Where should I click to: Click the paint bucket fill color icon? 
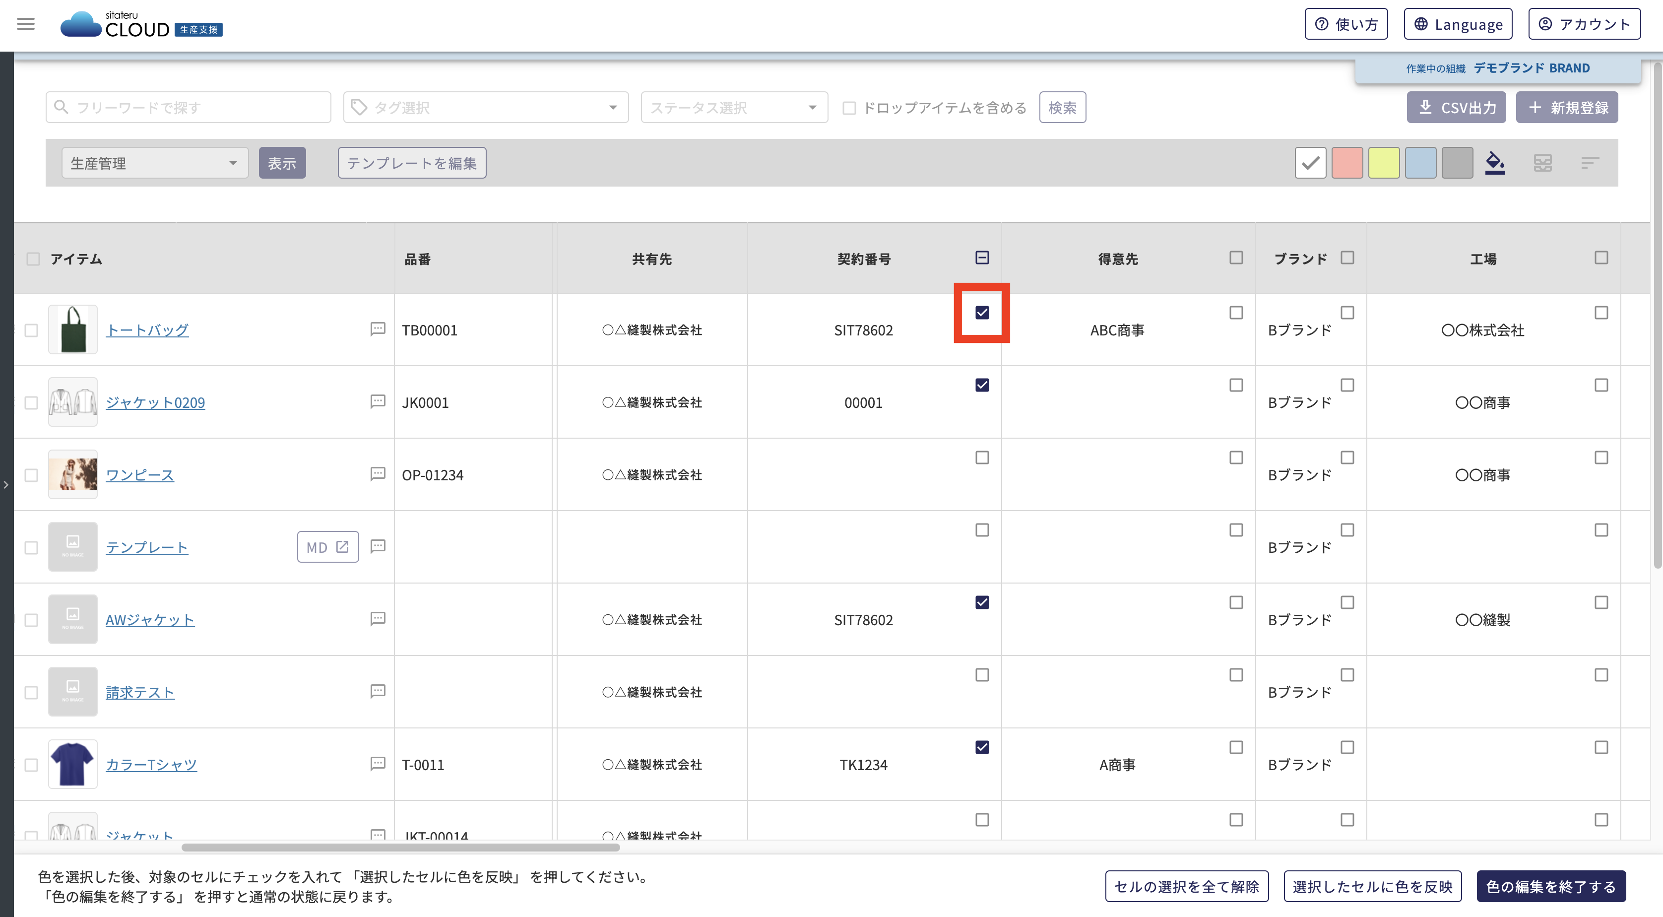click(1494, 163)
